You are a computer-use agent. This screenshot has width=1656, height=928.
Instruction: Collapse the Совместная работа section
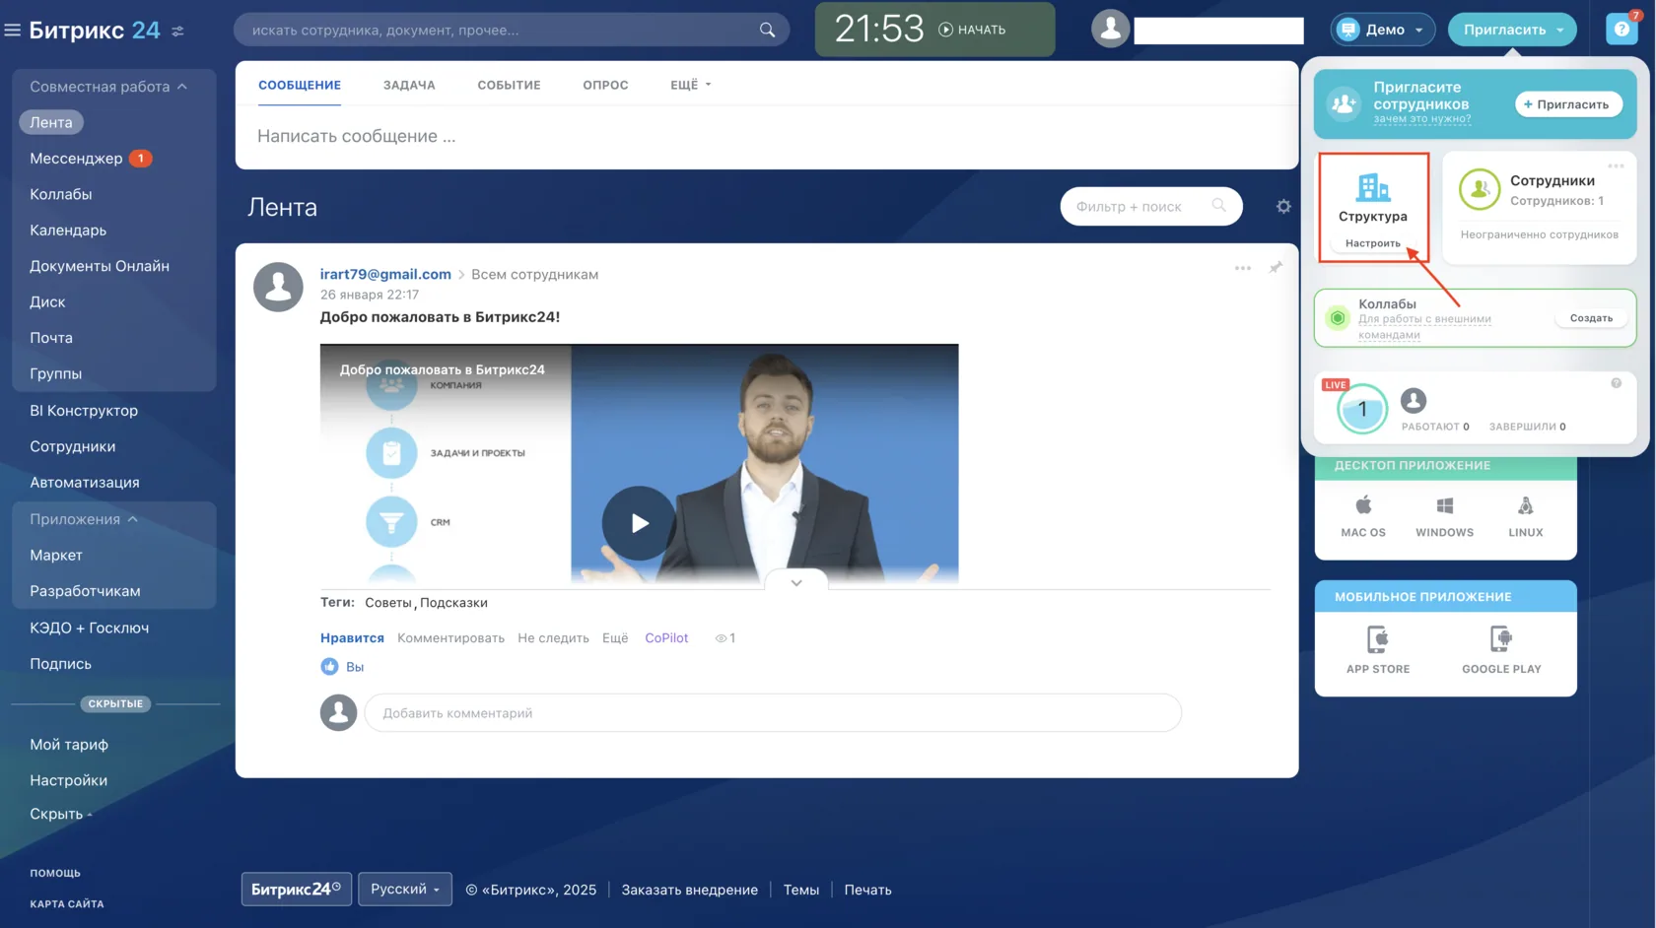pos(181,87)
